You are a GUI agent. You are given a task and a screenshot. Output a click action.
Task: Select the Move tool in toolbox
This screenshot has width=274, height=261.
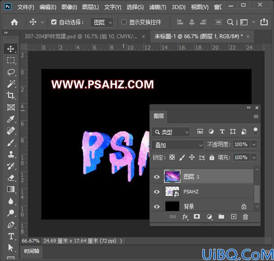11,49
